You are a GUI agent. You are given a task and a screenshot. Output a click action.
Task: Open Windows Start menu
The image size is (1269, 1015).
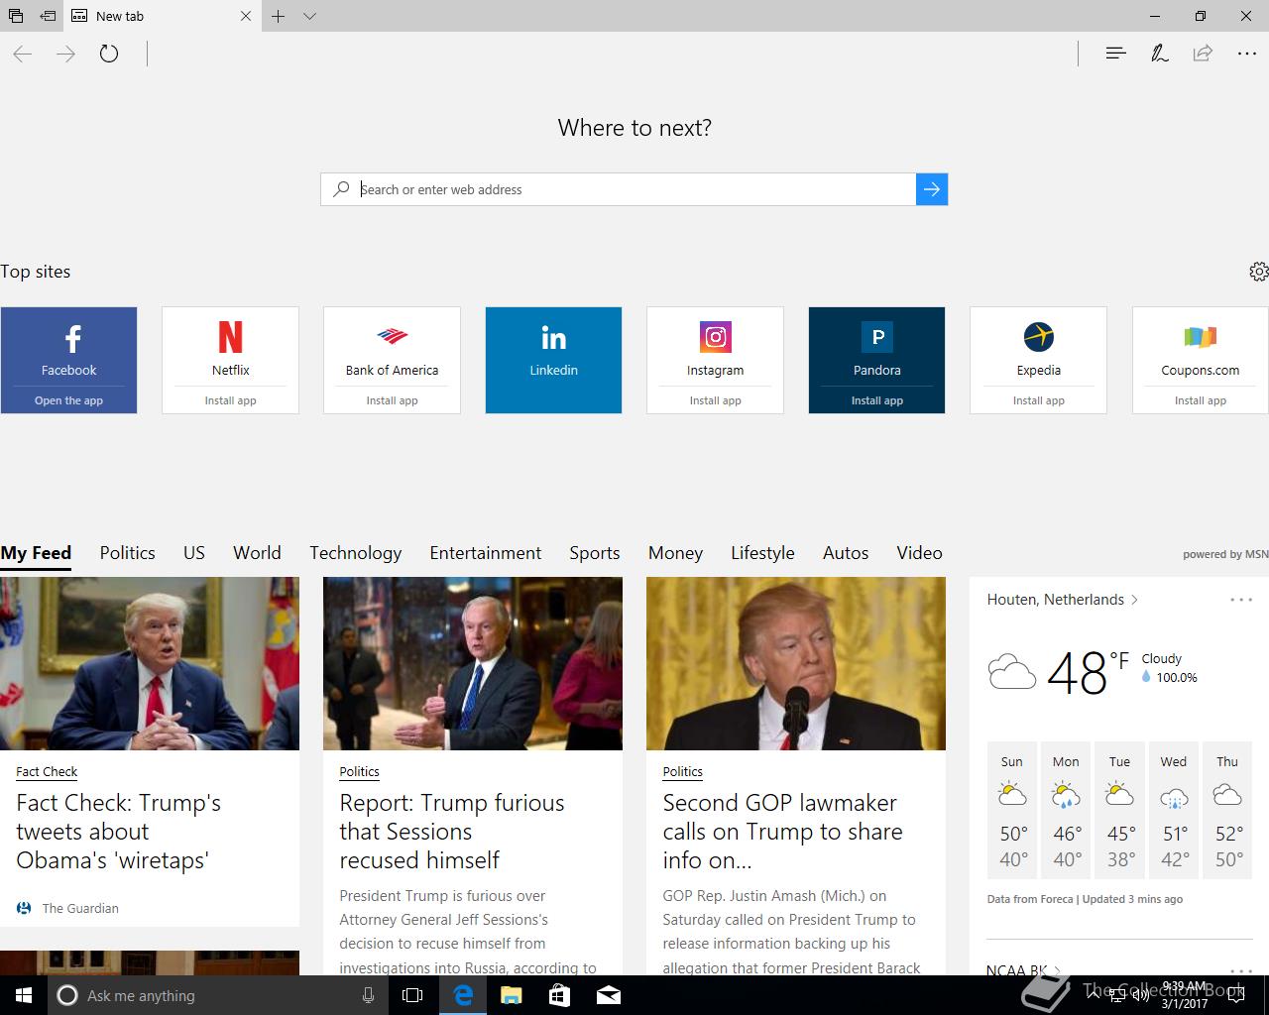(x=24, y=995)
